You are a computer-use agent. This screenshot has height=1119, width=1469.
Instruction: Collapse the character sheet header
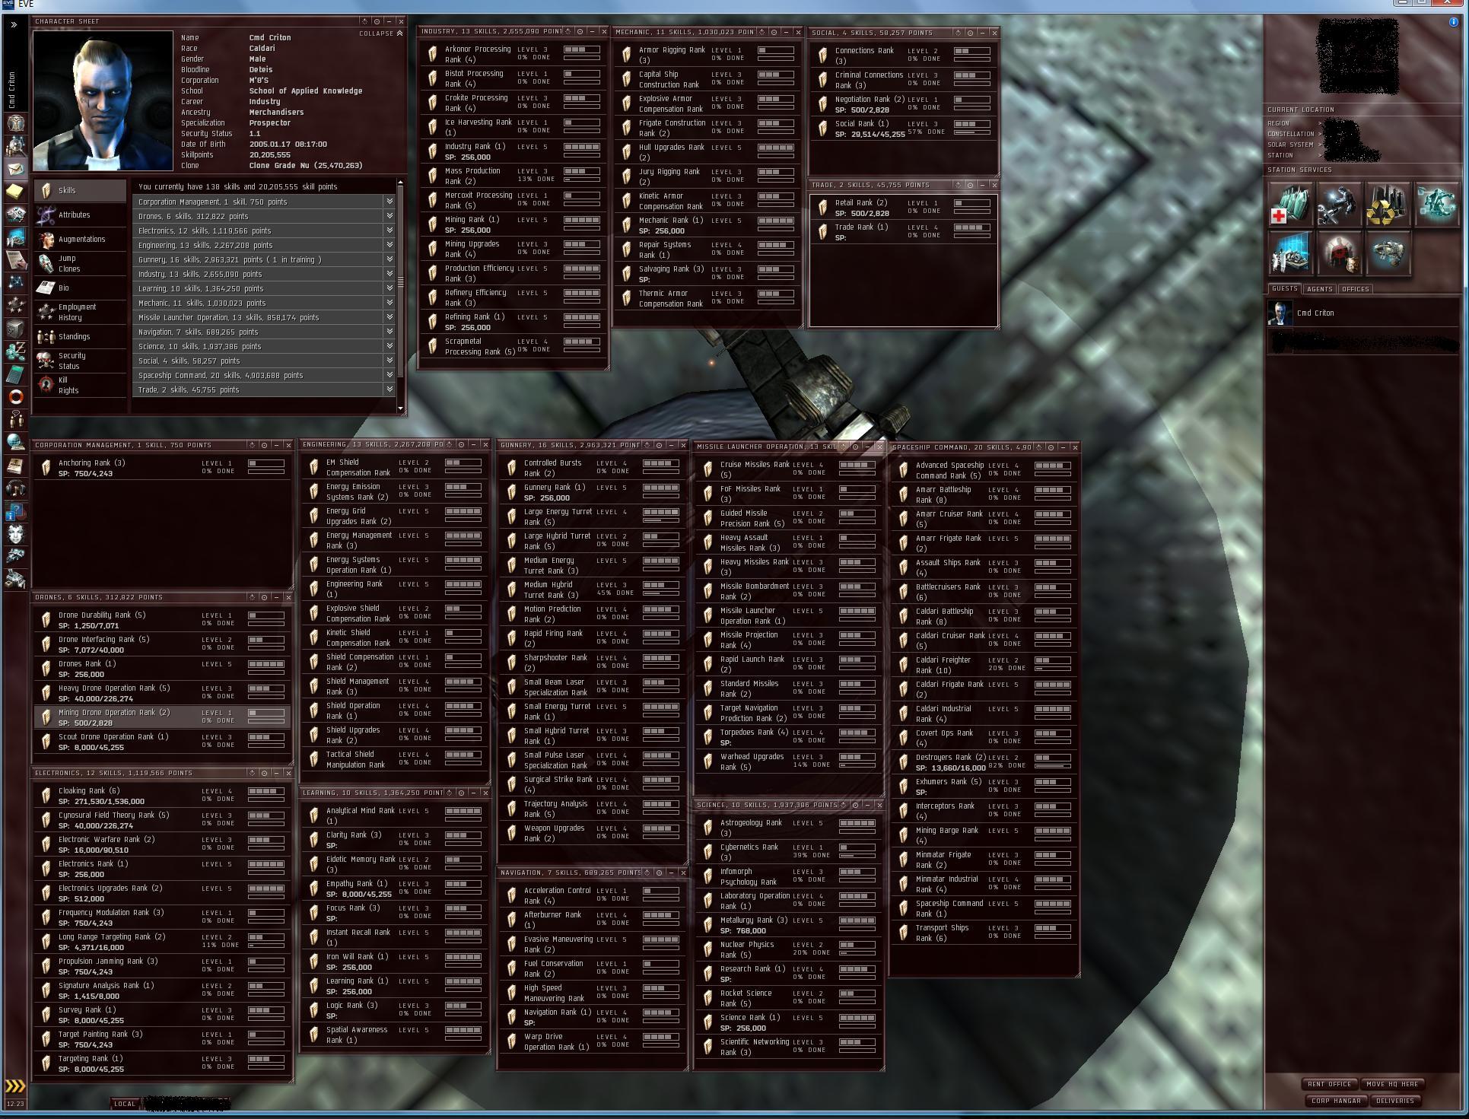[x=380, y=33]
